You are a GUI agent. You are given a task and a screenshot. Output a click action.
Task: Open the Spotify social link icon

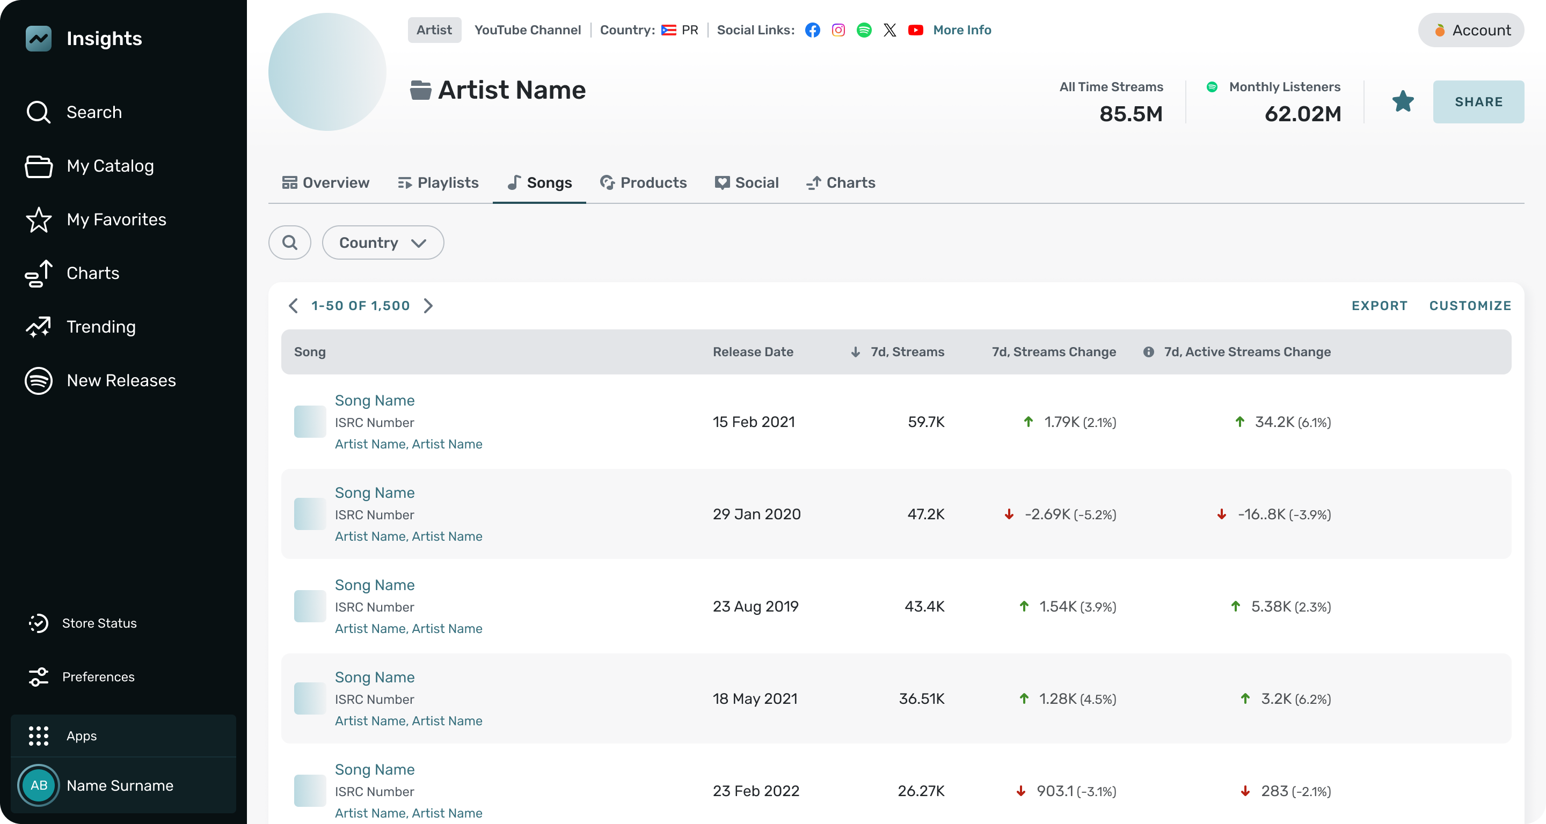point(864,30)
